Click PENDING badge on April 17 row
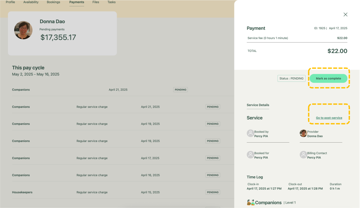360x208 pixels. click(x=213, y=158)
